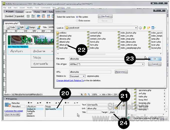170x130 pixels.
Task: Click the Insert Div Tag icon in Layout bar
Action: click(28, 16)
